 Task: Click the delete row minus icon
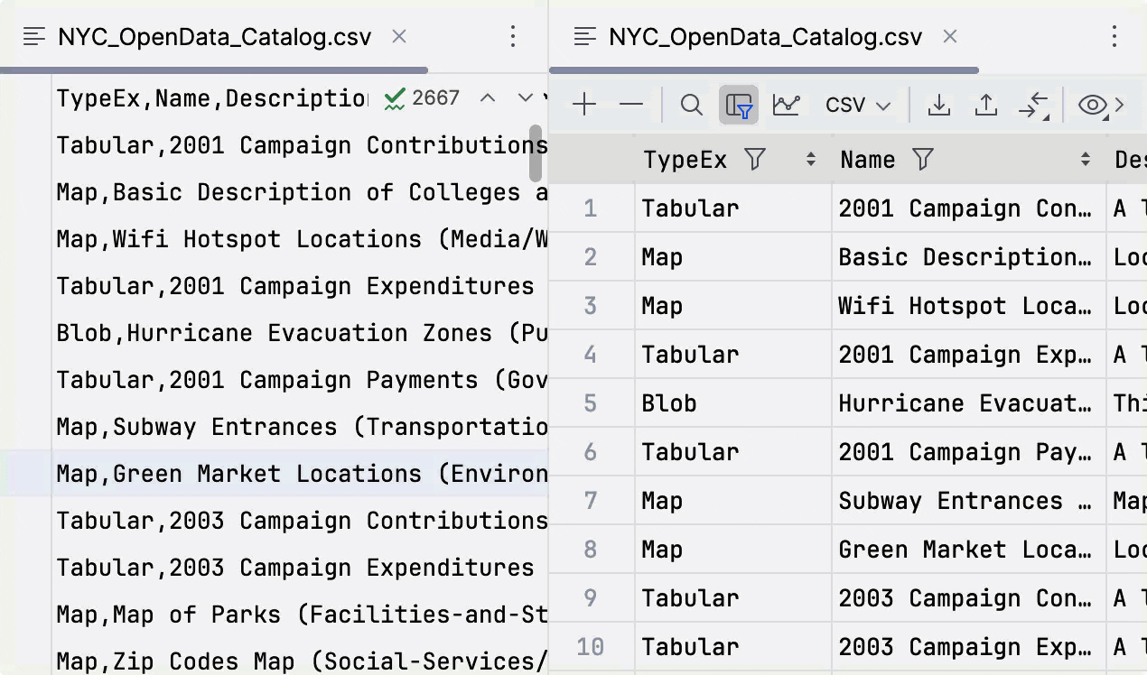(631, 105)
